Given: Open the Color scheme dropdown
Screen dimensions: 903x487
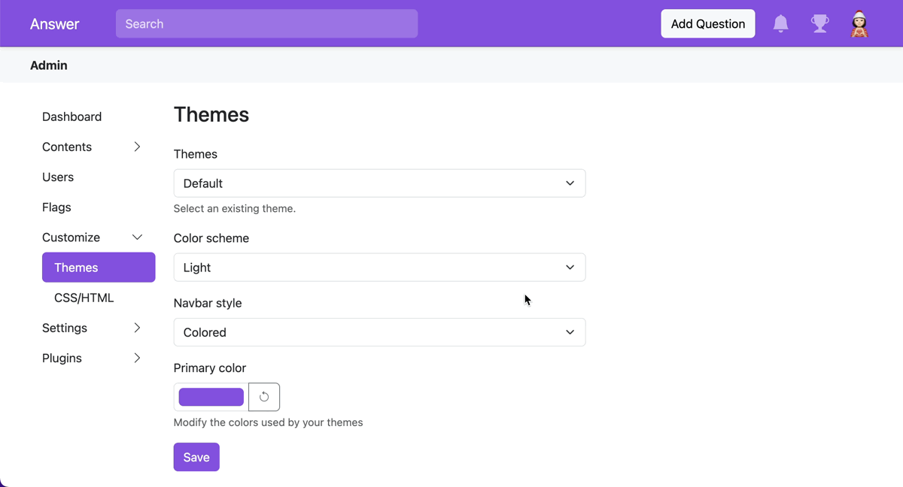Looking at the screenshot, I should [379, 268].
